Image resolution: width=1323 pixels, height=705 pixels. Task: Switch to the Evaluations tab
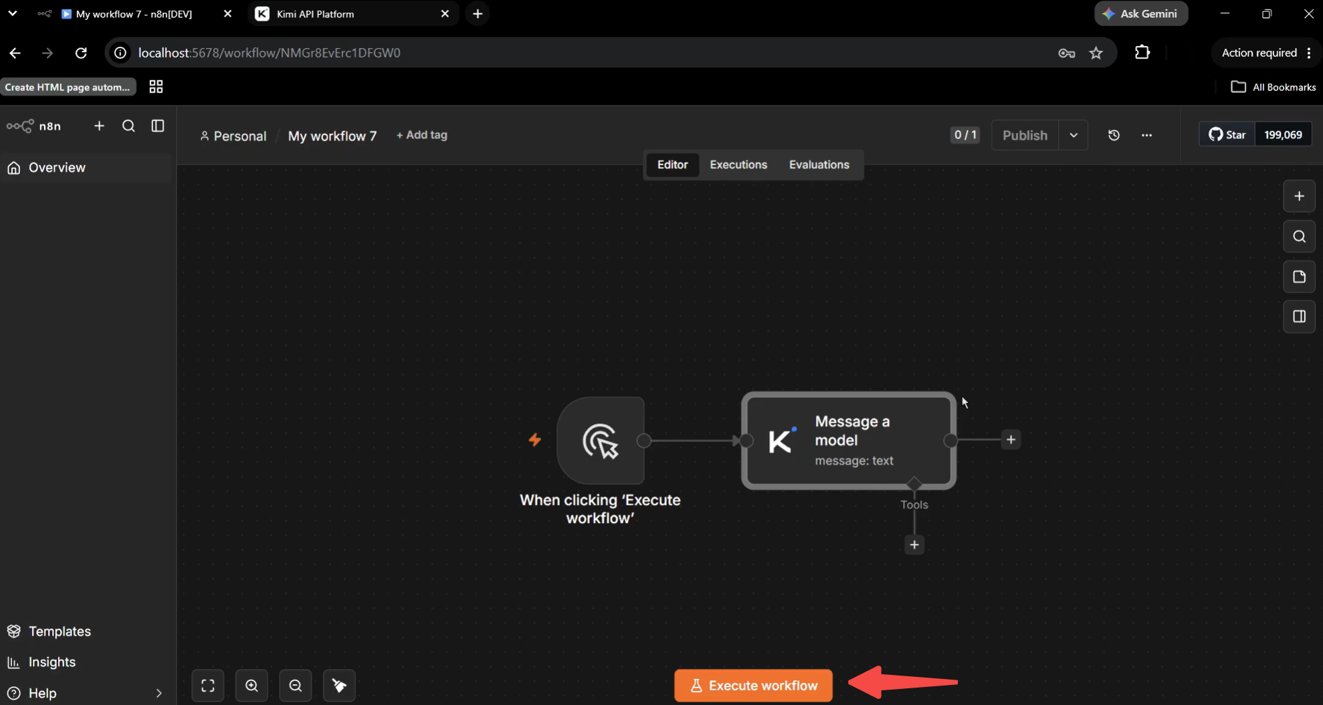tap(819, 165)
